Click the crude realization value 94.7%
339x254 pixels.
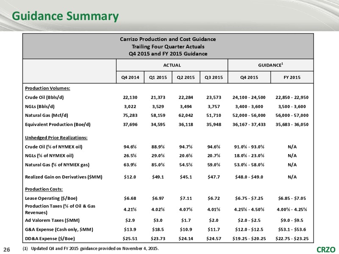point(186,147)
